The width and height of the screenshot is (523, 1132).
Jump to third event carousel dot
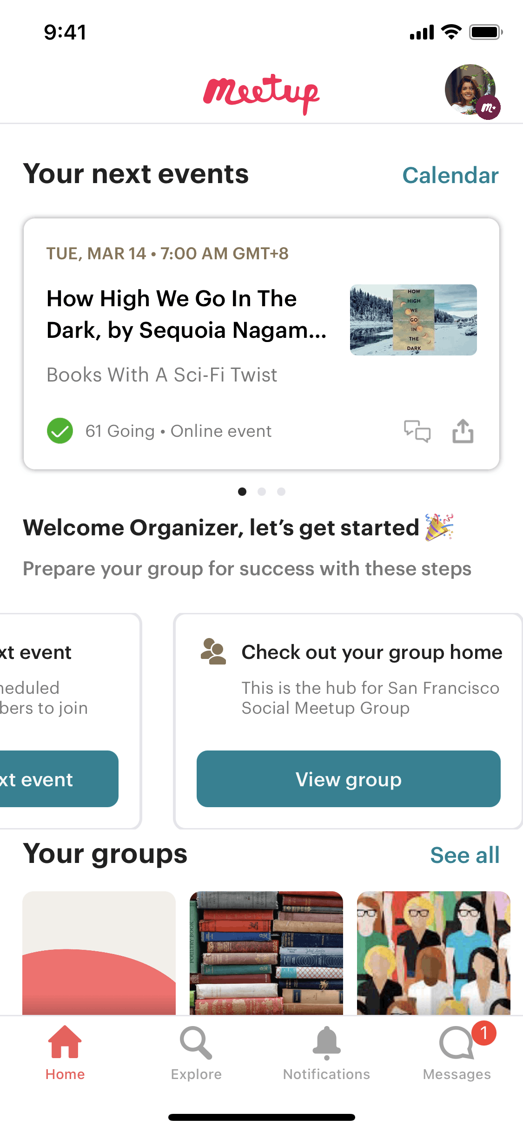click(281, 492)
